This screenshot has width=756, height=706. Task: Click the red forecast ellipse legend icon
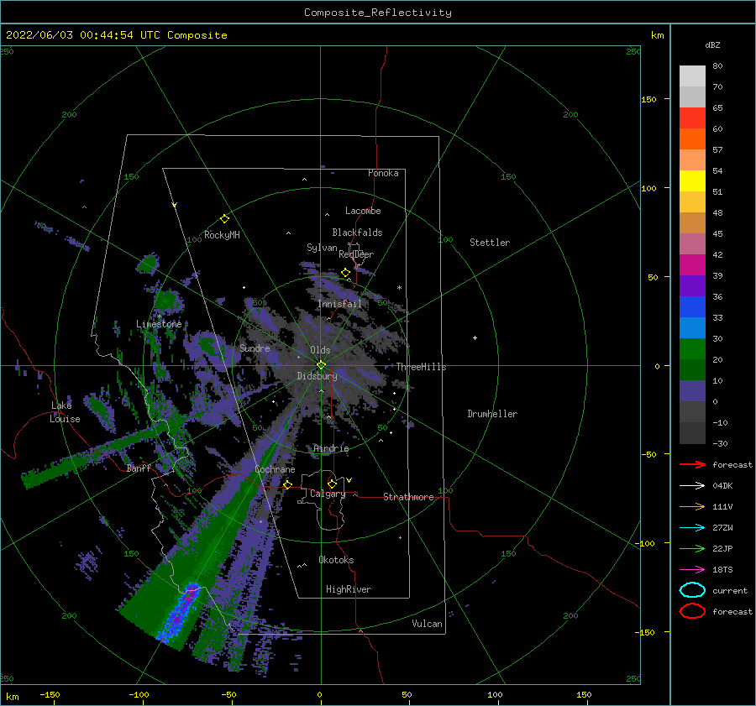pyautogui.click(x=692, y=611)
